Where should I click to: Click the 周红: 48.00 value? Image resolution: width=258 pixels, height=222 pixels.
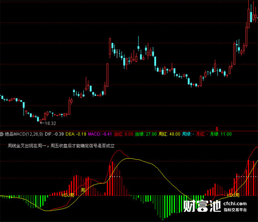point(169,134)
